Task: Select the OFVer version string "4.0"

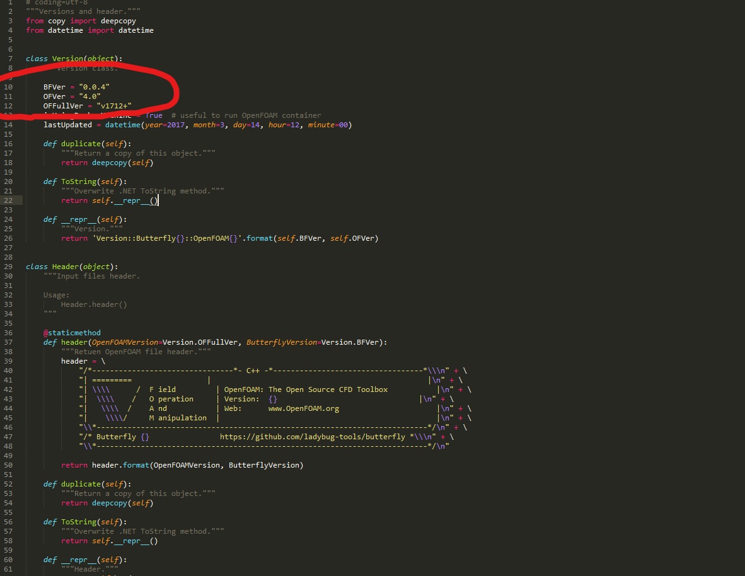Action: 90,96
